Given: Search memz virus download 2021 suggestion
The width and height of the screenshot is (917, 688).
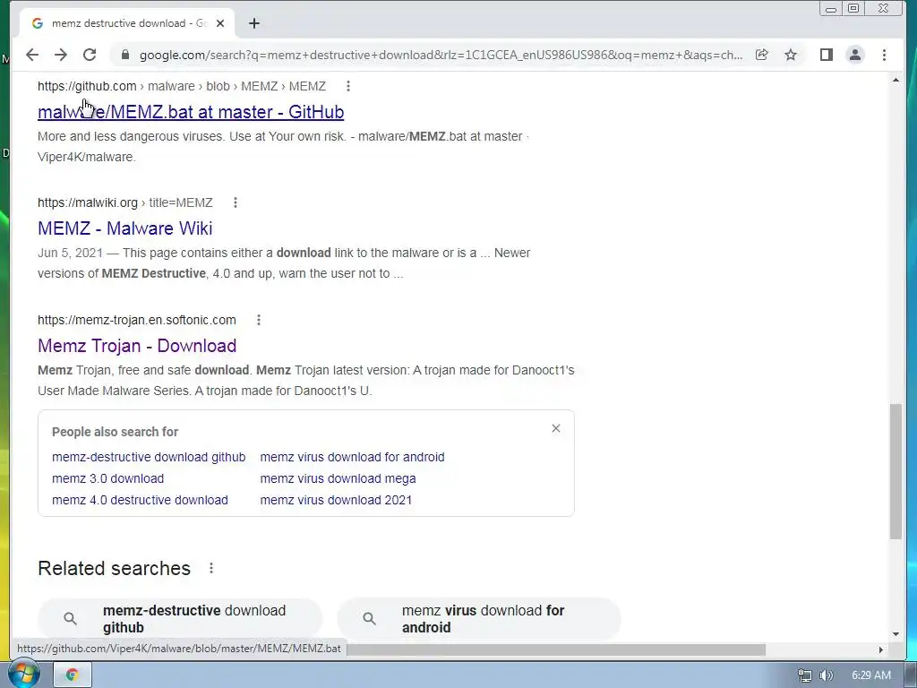Looking at the screenshot, I should [336, 500].
